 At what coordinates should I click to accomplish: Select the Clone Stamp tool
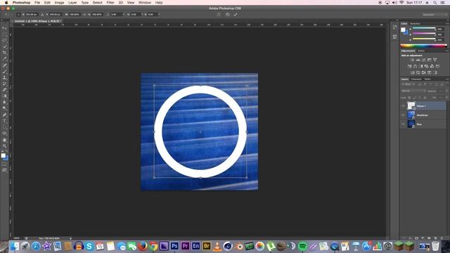tap(4, 77)
